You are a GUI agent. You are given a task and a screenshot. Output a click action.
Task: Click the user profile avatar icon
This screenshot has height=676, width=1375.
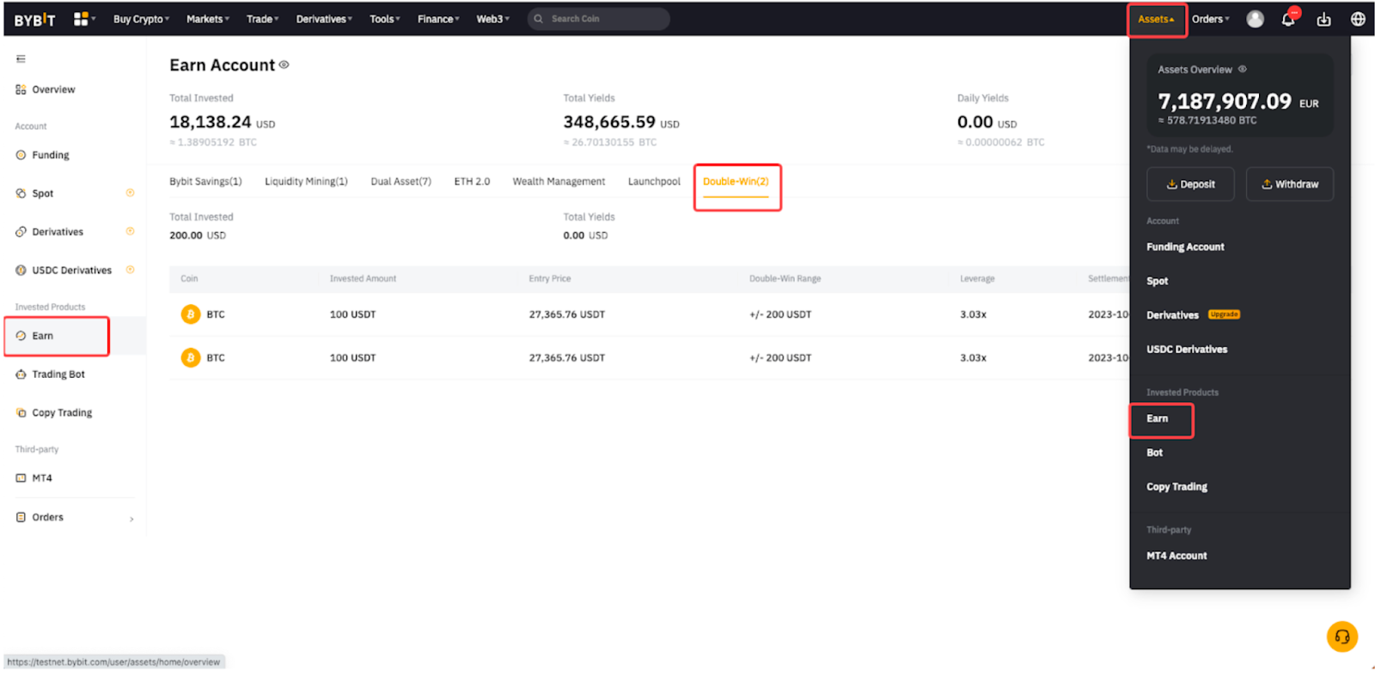click(1255, 19)
